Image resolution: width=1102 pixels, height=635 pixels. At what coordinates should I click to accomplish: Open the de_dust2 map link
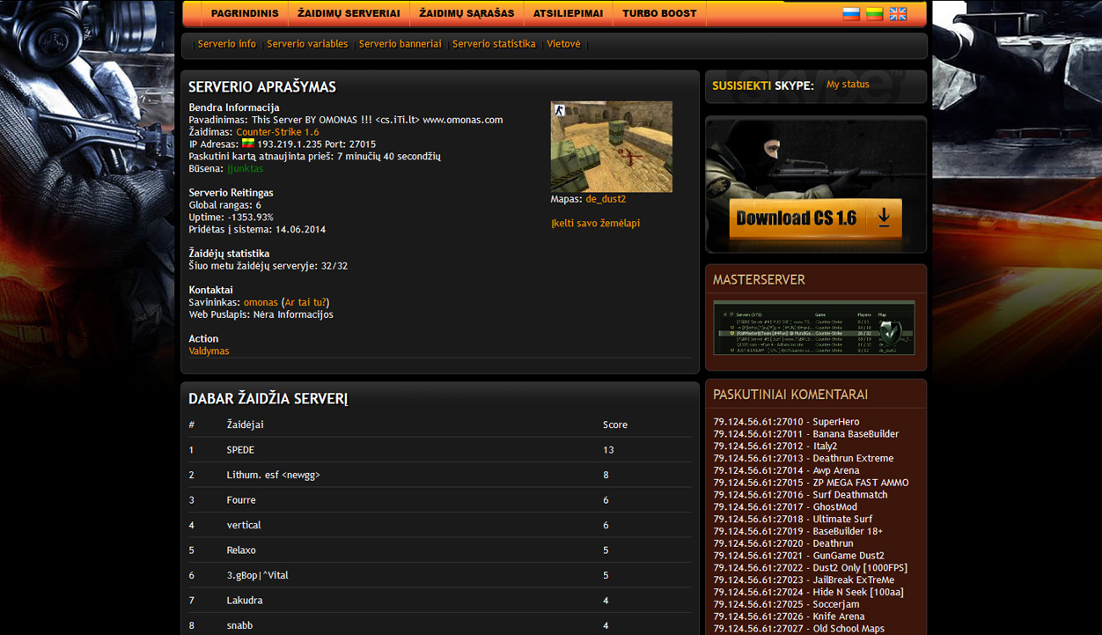pos(606,200)
